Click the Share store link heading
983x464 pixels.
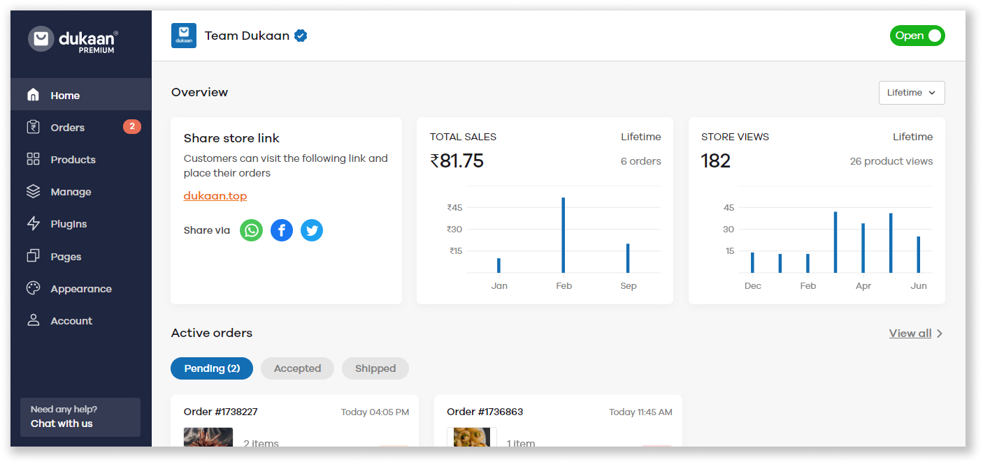point(232,138)
